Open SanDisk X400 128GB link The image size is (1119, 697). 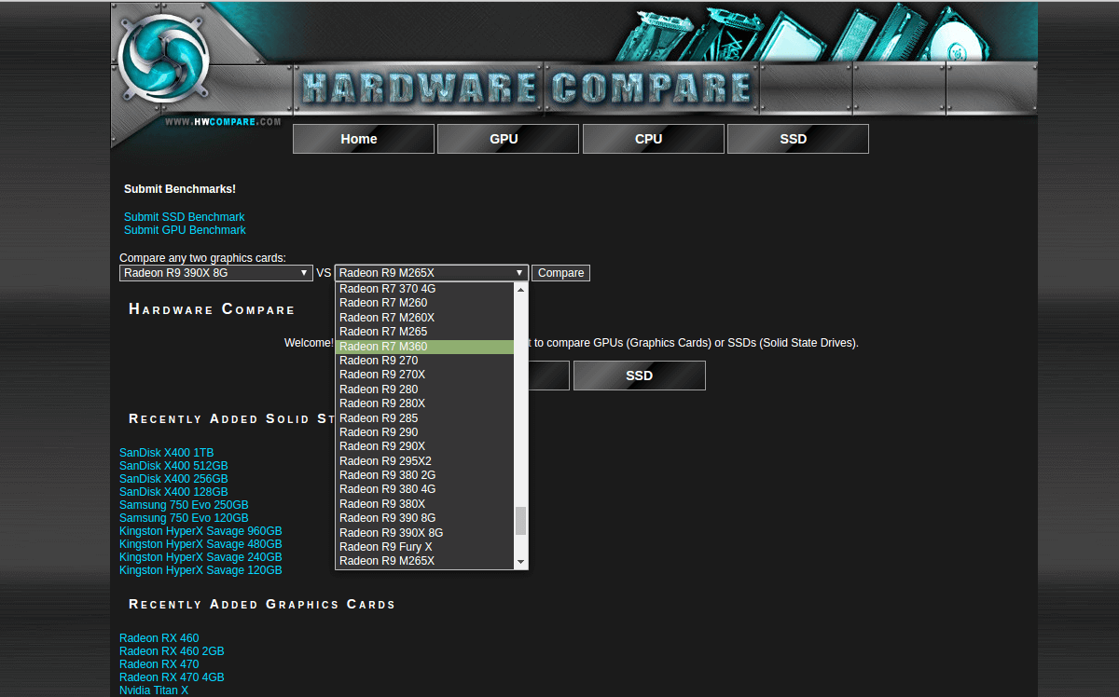tap(173, 492)
